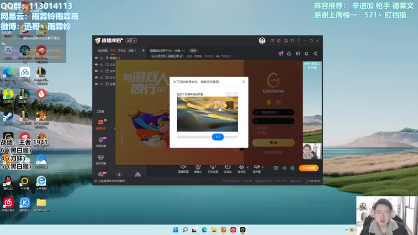Open the layout panel icon beside the bell
The height and width of the screenshot is (235, 418).
[x=298, y=54]
